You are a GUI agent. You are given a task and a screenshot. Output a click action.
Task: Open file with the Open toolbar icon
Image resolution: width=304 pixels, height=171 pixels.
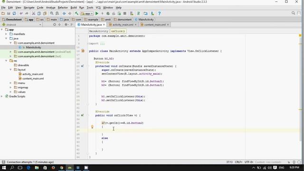click(3, 13)
